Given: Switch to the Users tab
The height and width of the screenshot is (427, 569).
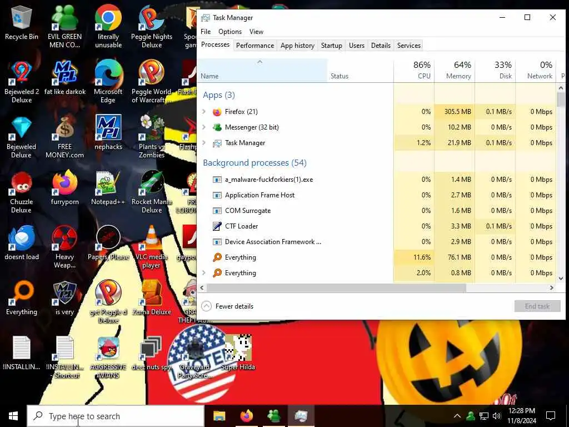Looking at the screenshot, I should [x=356, y=46].
